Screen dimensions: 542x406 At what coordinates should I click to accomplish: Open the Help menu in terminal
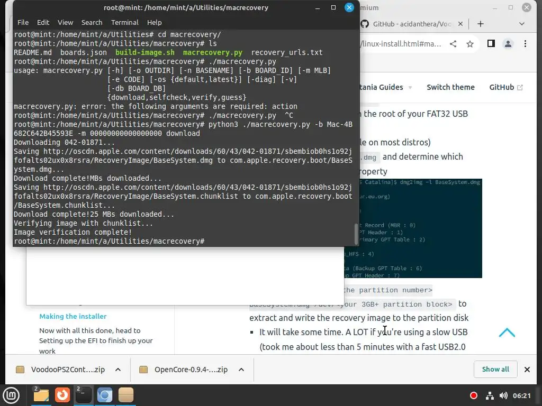[154, 22]
